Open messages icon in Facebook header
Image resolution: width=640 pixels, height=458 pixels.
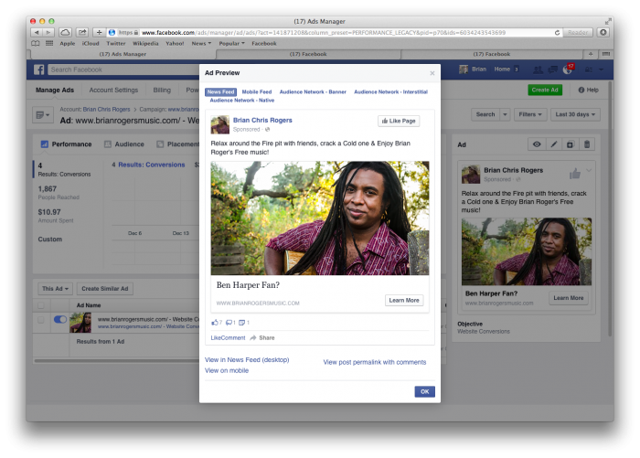(552, 69)
